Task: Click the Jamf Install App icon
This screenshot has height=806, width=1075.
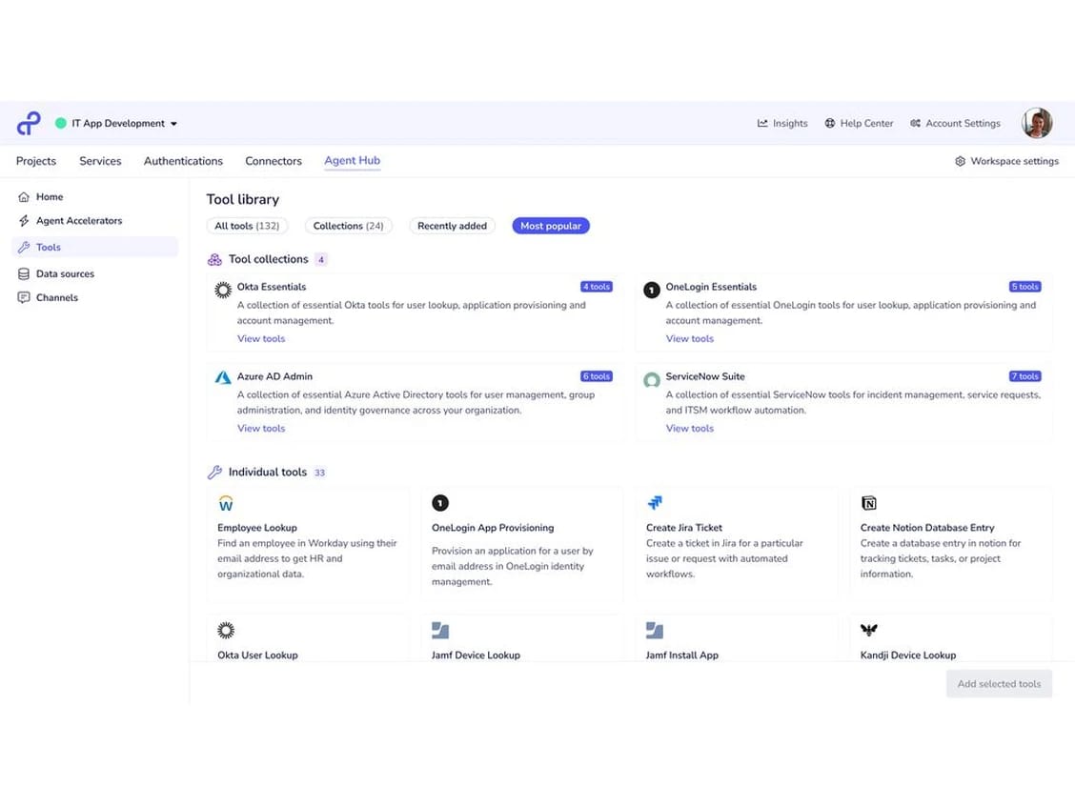Action: 655,630
